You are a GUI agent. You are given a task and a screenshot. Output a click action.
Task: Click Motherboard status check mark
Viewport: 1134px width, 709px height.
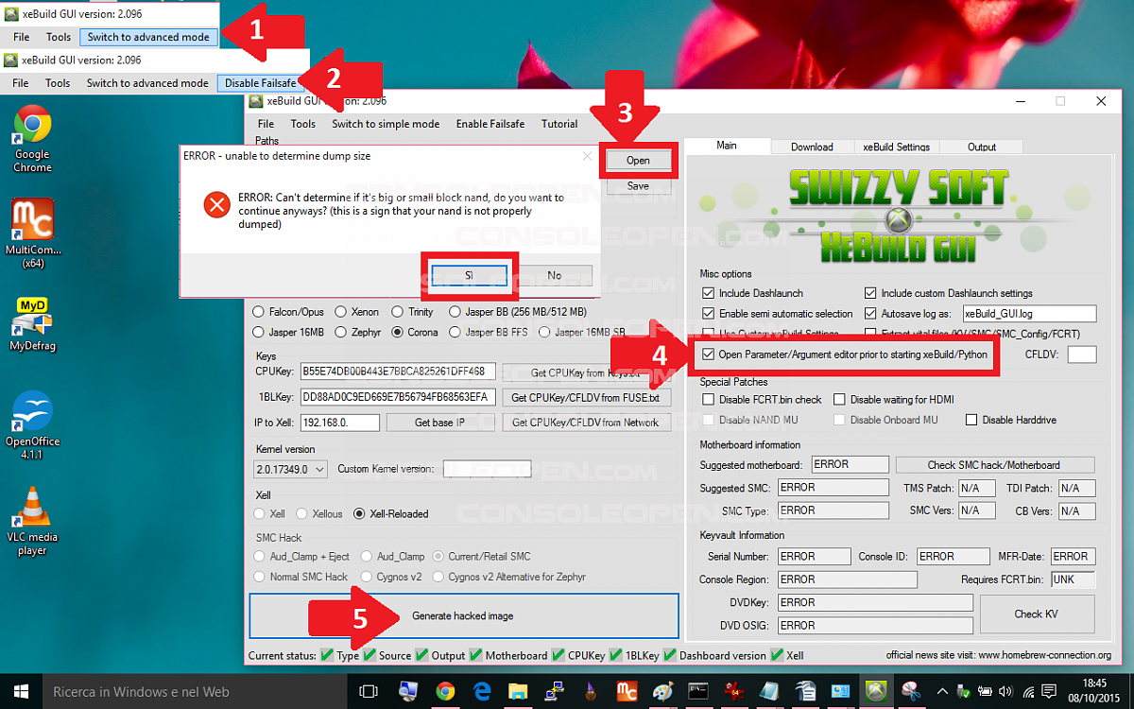tap(476, 654)
